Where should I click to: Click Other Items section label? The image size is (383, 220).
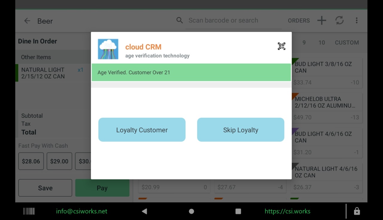(36, 57)
